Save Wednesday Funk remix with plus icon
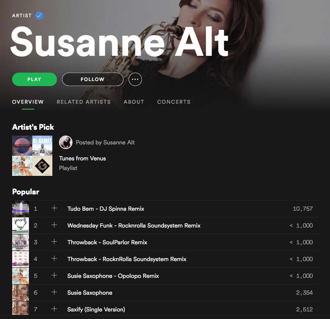Screen dimensions: 330x319 54,225
